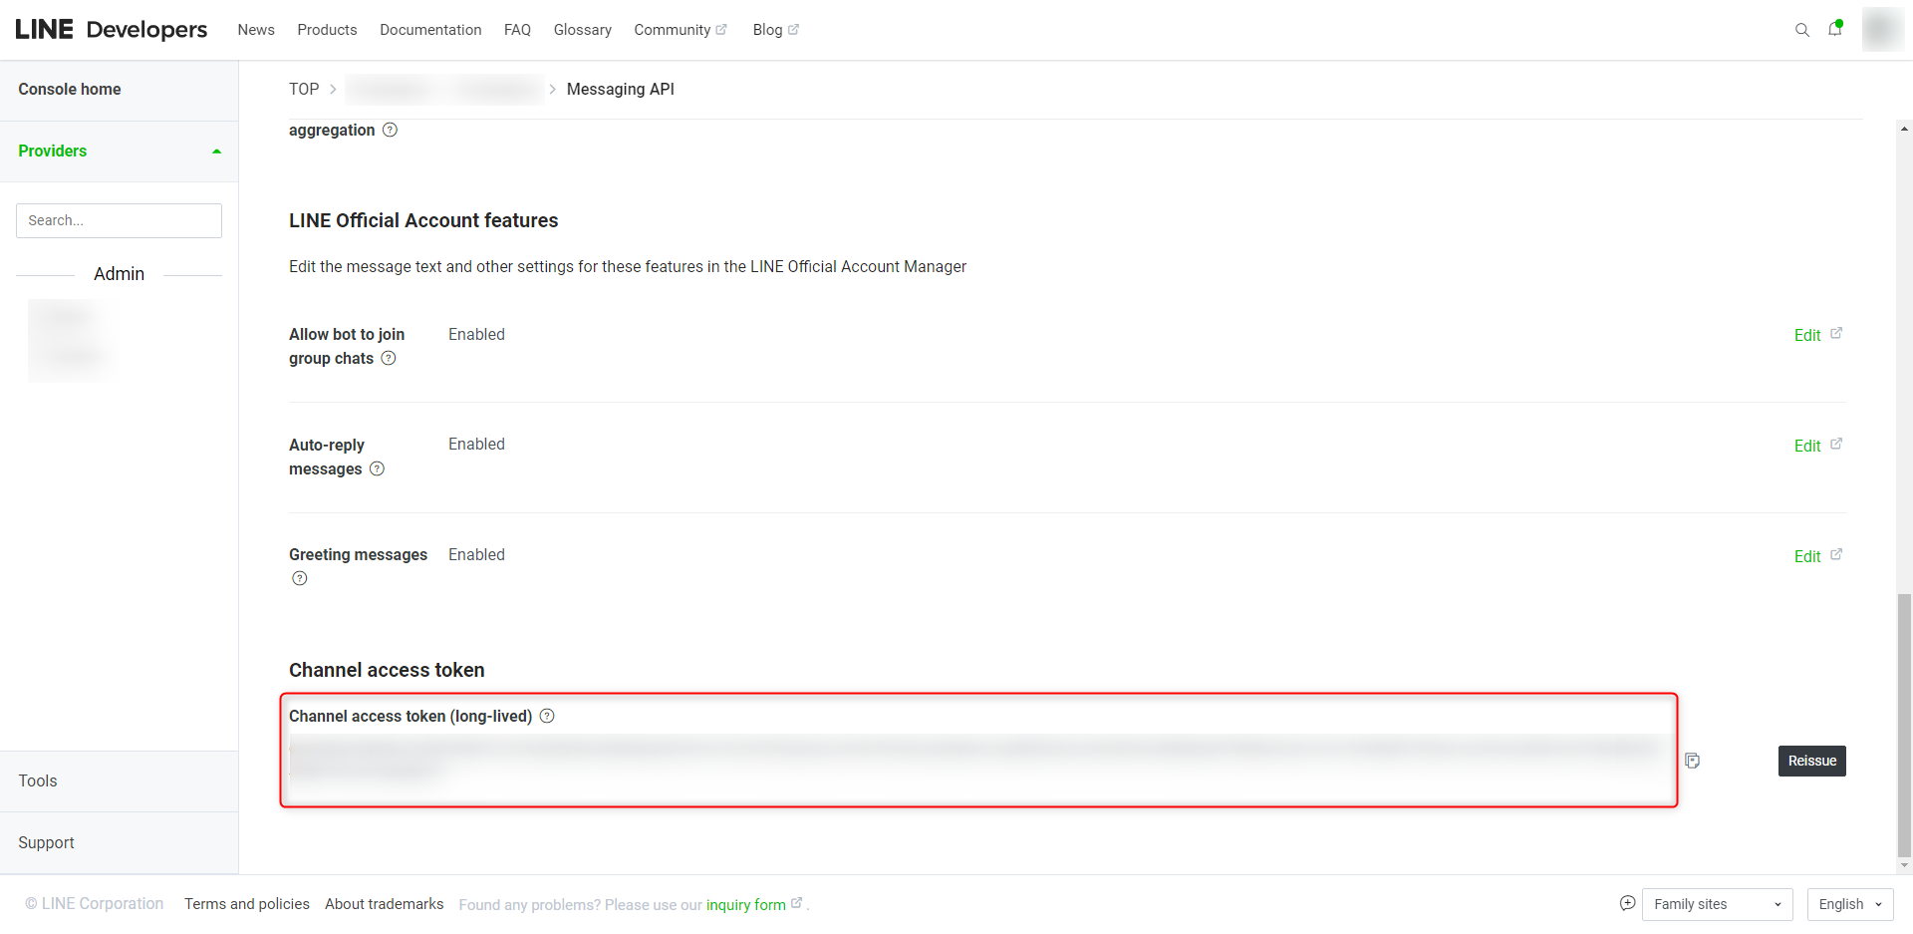Open the Glossary menu item

click(x=583, y=30)
